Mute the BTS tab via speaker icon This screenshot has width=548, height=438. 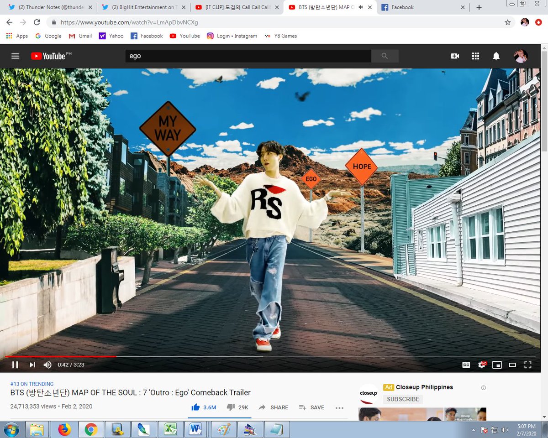click(361, 7)
